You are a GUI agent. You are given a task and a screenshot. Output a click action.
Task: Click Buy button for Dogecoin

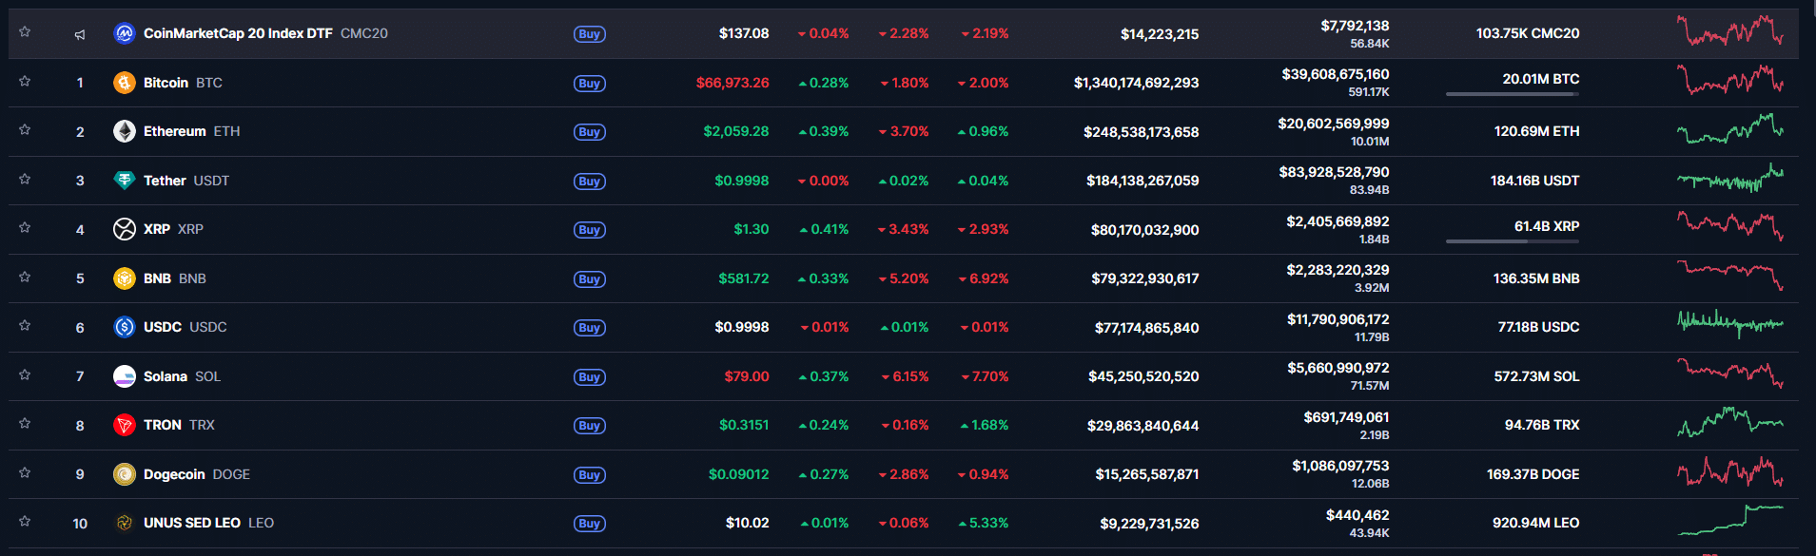pyautogui.click(x=590, y=475)
